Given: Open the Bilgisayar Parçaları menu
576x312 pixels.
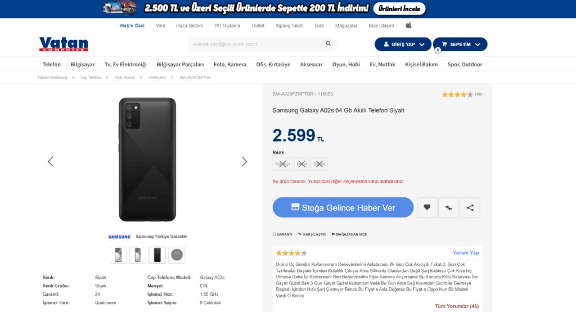Looking at the screenshot, I should [180, 65].
